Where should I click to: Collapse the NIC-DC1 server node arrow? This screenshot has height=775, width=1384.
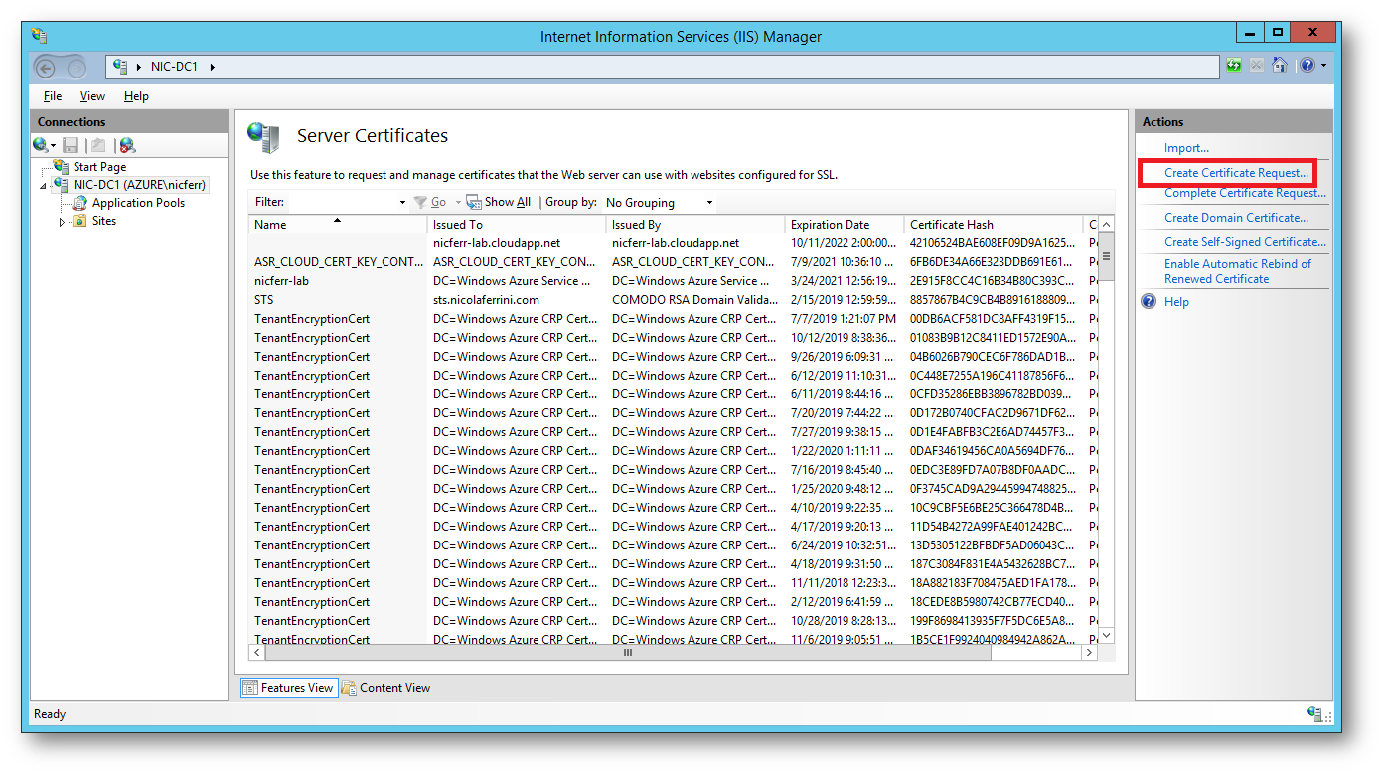tap(44, 186)
